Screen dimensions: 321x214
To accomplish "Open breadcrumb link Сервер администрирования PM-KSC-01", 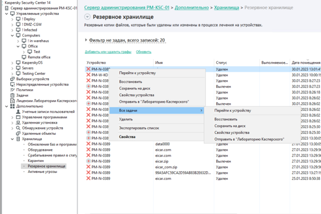I will pyautogui.click(x=127, y=7).
